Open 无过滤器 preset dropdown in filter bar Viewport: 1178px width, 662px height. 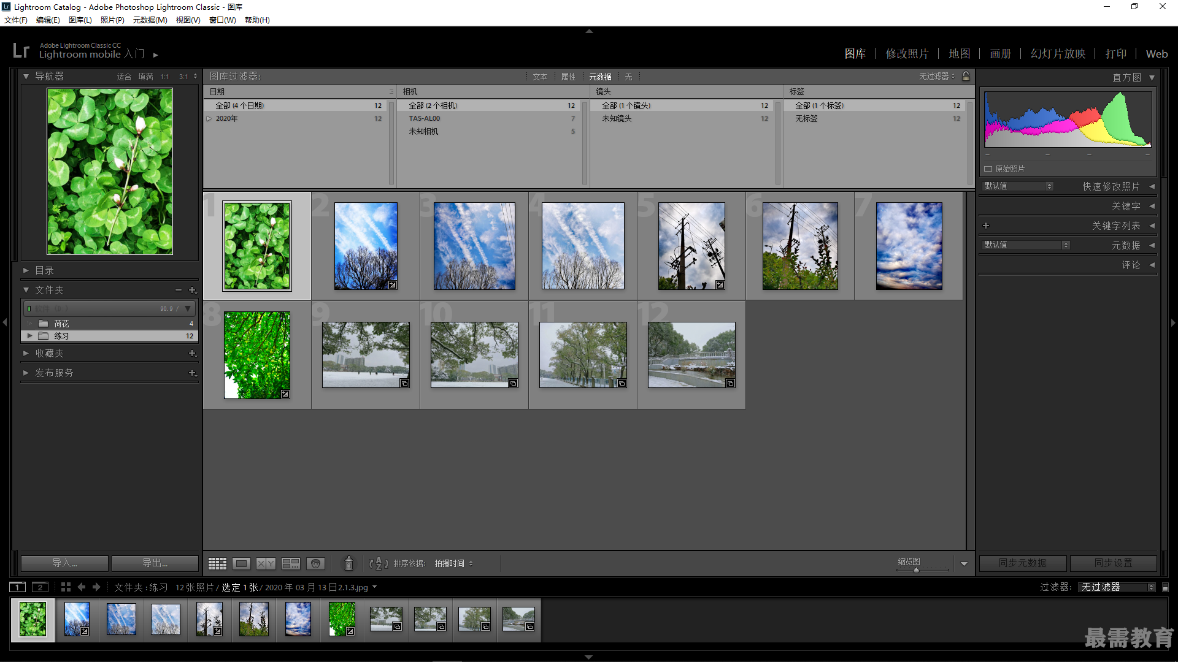pyautogui.click(x=937, y=76)
